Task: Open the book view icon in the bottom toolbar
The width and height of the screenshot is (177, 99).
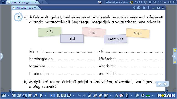Action: (4, 95)
